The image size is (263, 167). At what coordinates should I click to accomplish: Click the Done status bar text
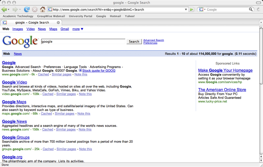tap(5, 165)
